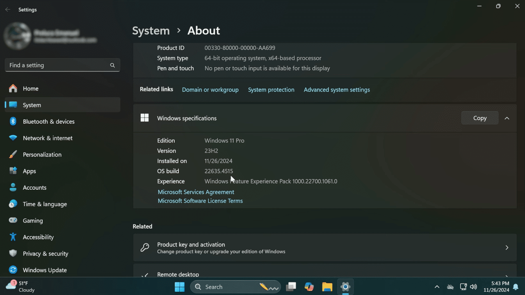Click the Version value 23H2
Screen dimensions: 525x295
211,151
